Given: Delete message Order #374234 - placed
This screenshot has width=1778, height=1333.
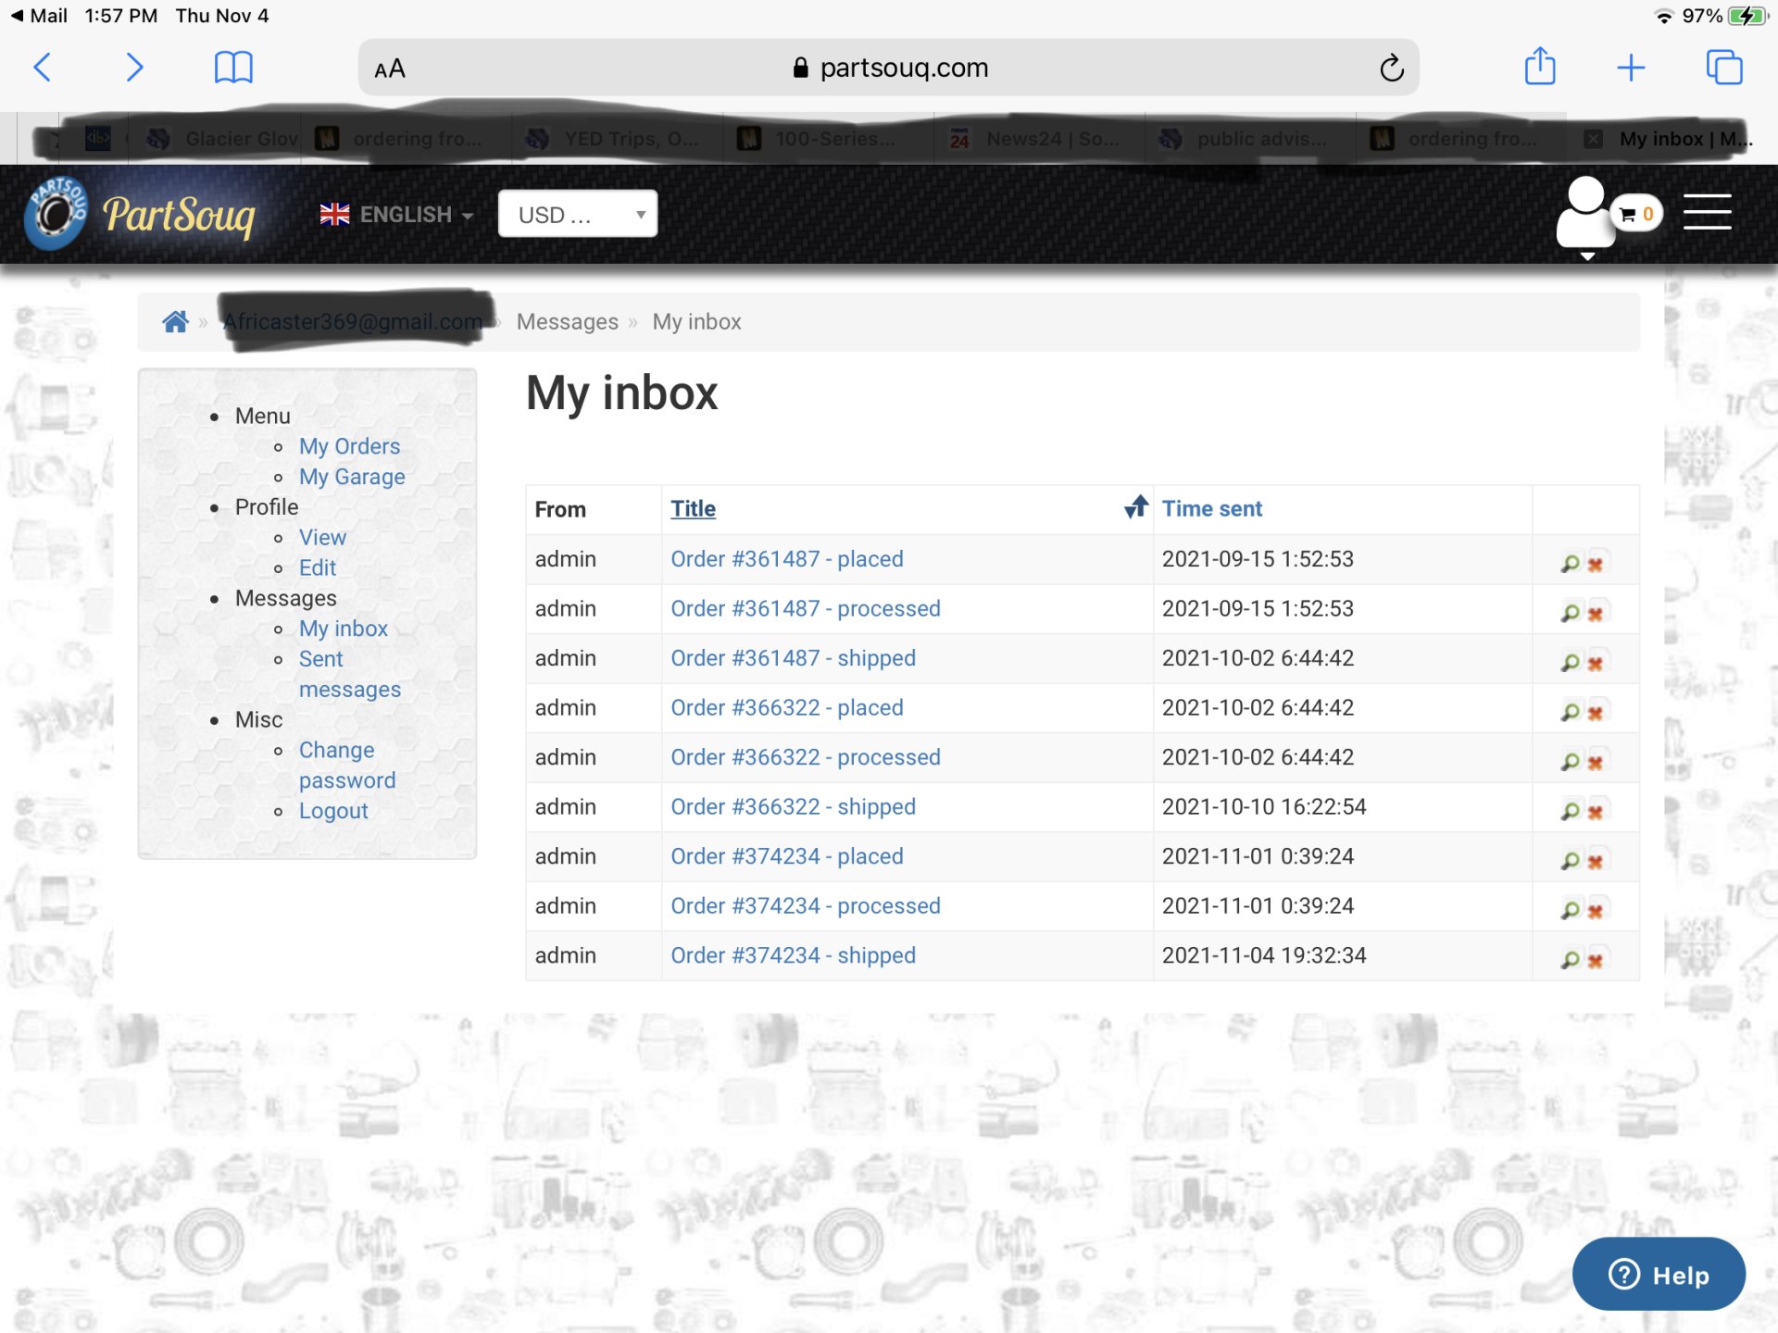Looking at the screenshot, I should point(1595,862).
